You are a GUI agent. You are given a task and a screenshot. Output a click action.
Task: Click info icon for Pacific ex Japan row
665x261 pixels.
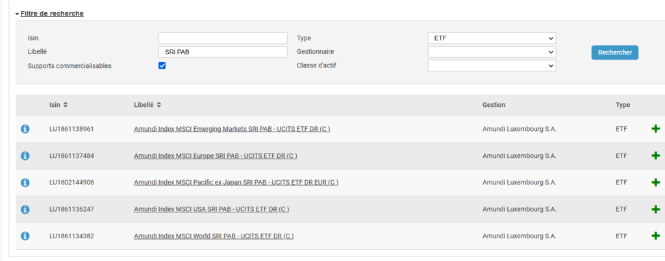click(x=25, y=183)
